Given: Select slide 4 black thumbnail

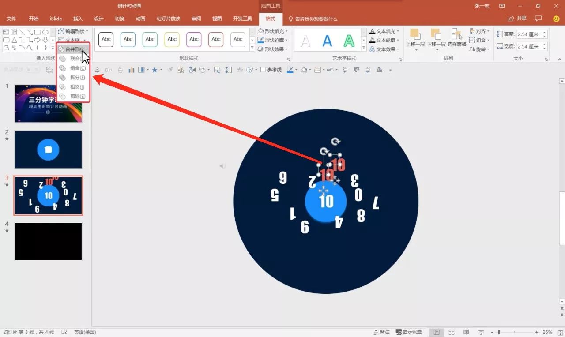Looking at the screenshot, I should point(48,241).
